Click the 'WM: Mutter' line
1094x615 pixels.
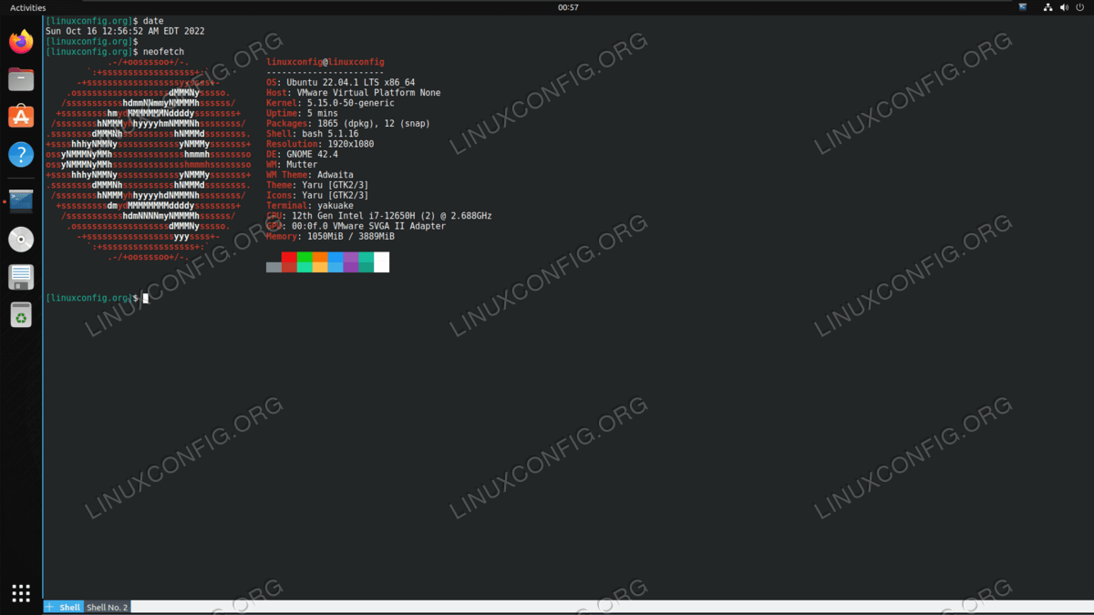(292, 165)
